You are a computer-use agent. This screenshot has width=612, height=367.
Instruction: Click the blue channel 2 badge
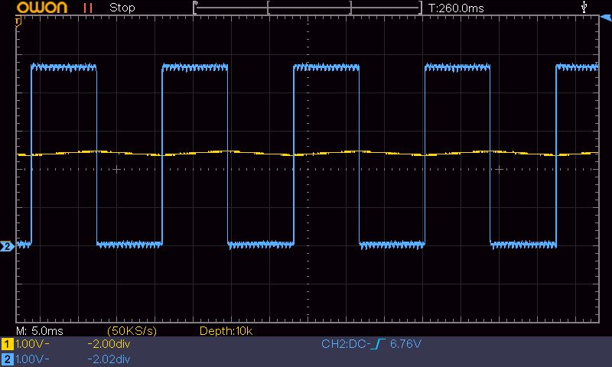7,359
